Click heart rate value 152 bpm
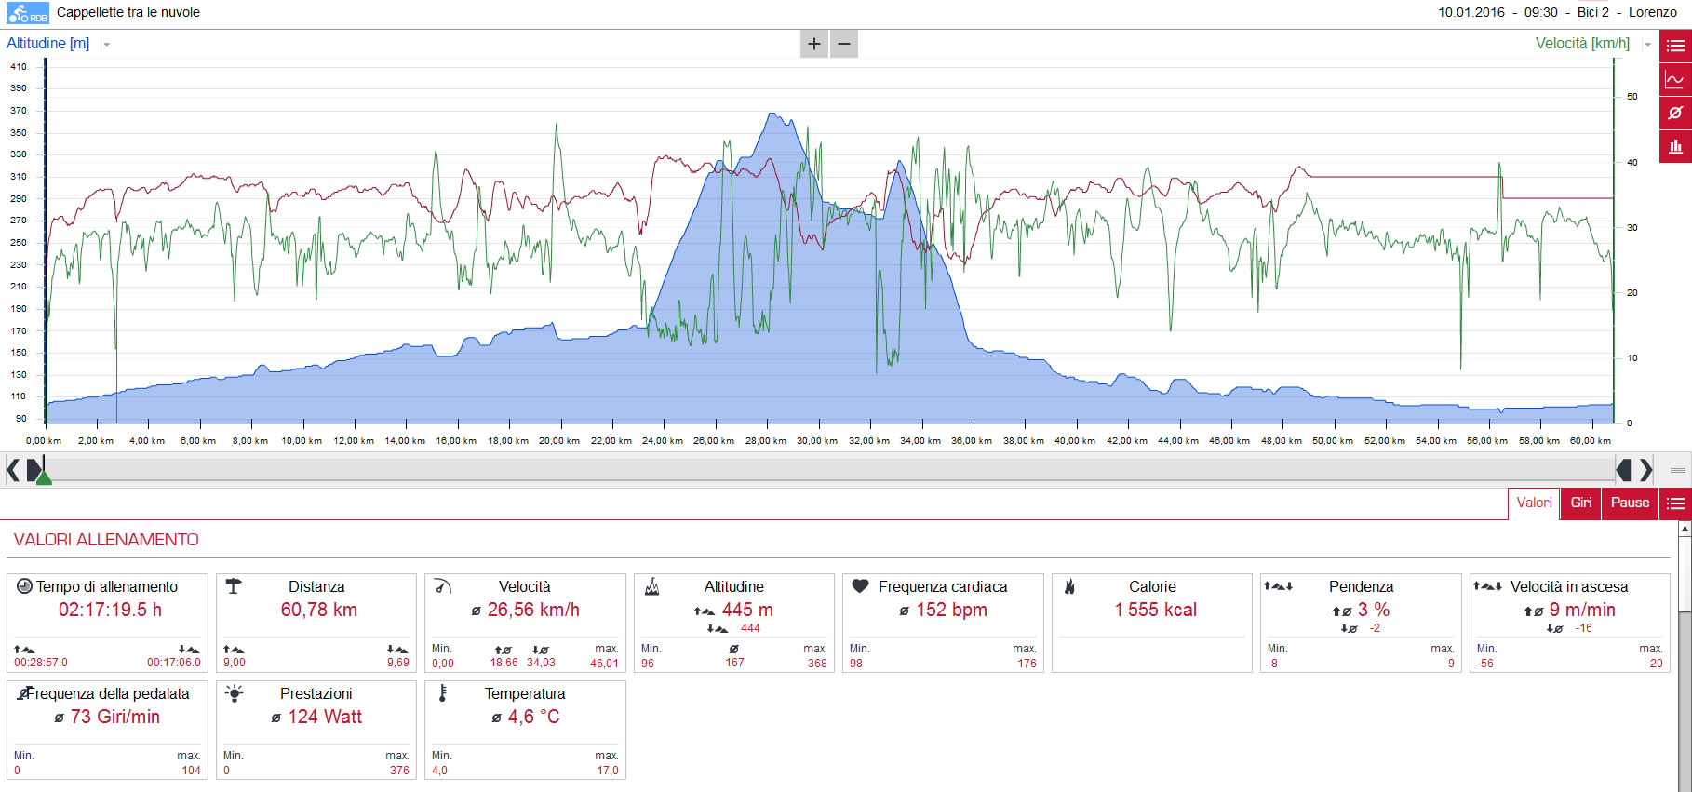Viewport: 1692px width, 792px height. tap(951, 610)
